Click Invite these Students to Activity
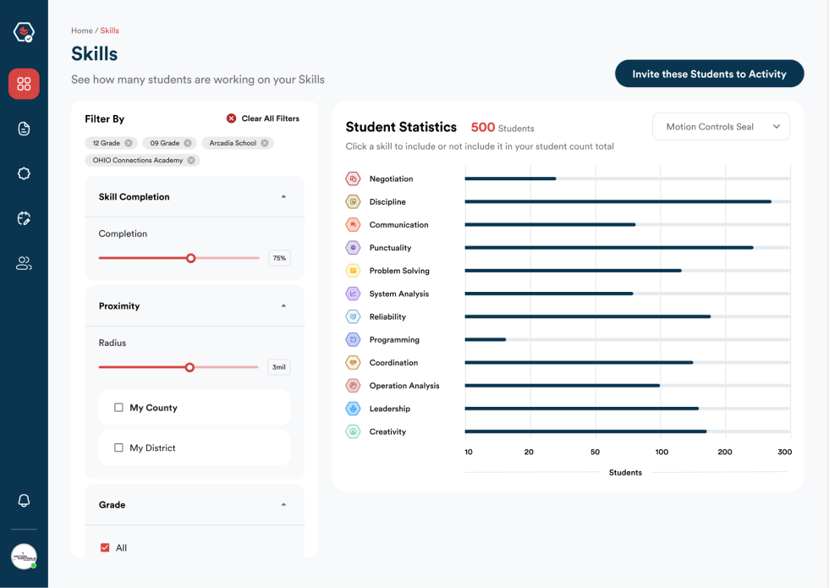This screenshot has height=588, width=829. coord(709,74)
